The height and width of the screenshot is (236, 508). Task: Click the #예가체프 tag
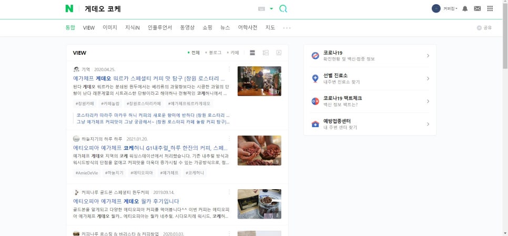pyautogui.click(x=169, y=173)
